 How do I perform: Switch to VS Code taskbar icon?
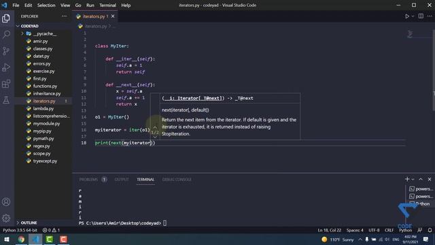(35, 239)
